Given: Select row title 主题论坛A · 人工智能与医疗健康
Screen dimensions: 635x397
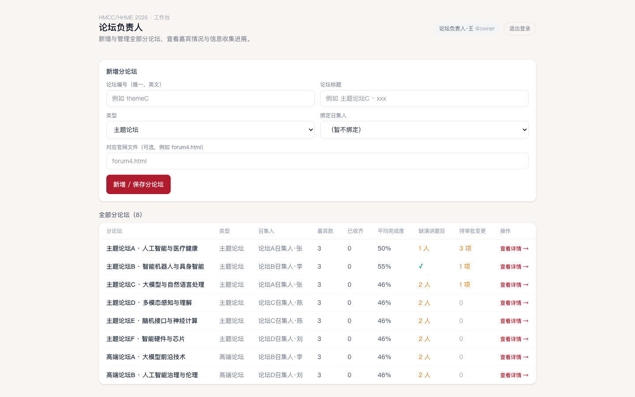Looking at the screenshot, I should tap(152, 249).
